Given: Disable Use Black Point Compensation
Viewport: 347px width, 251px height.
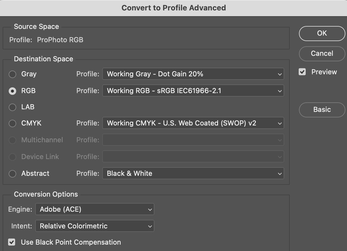Looking at the screenshot, I should (x=12, y=242).
